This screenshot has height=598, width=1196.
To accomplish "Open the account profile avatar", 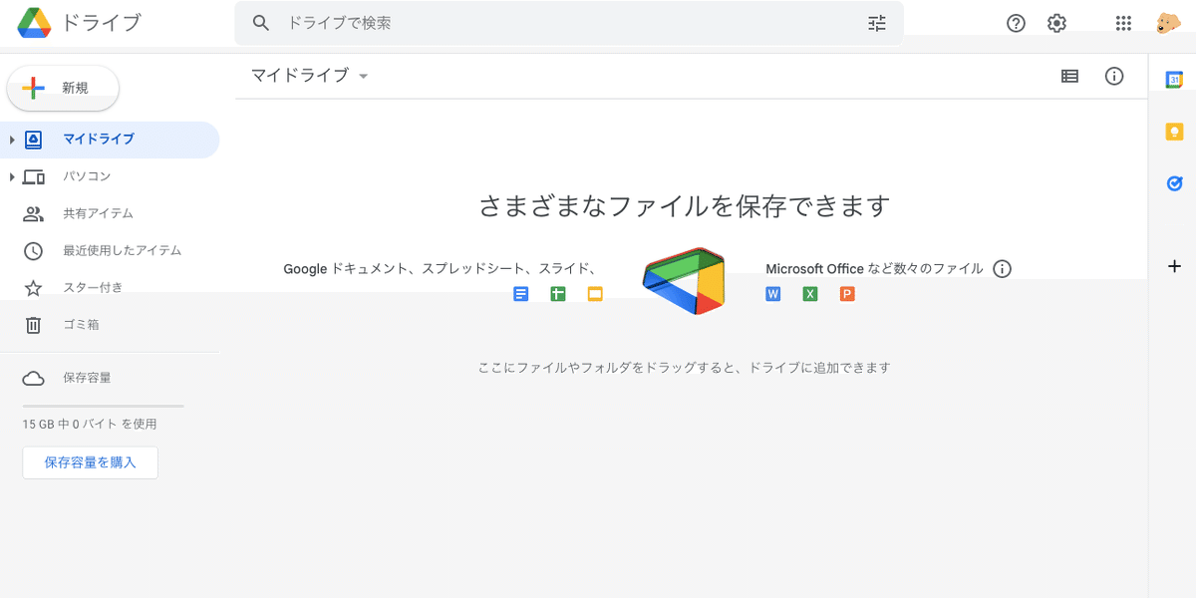I will pos(1169,23).
